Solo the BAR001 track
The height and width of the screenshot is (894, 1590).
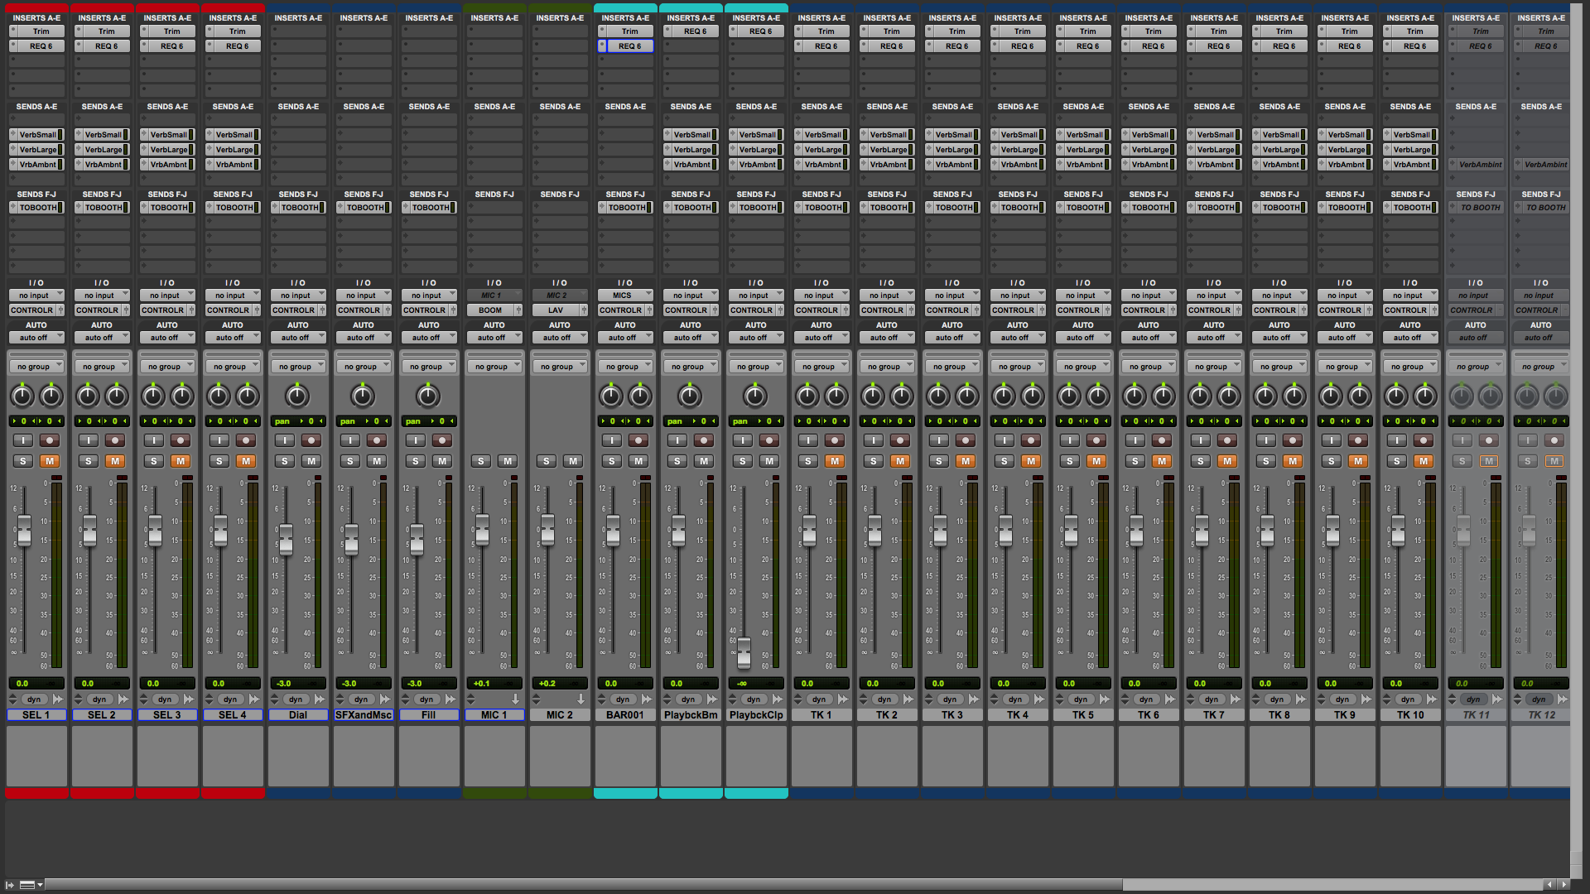(x=611, y=461)
